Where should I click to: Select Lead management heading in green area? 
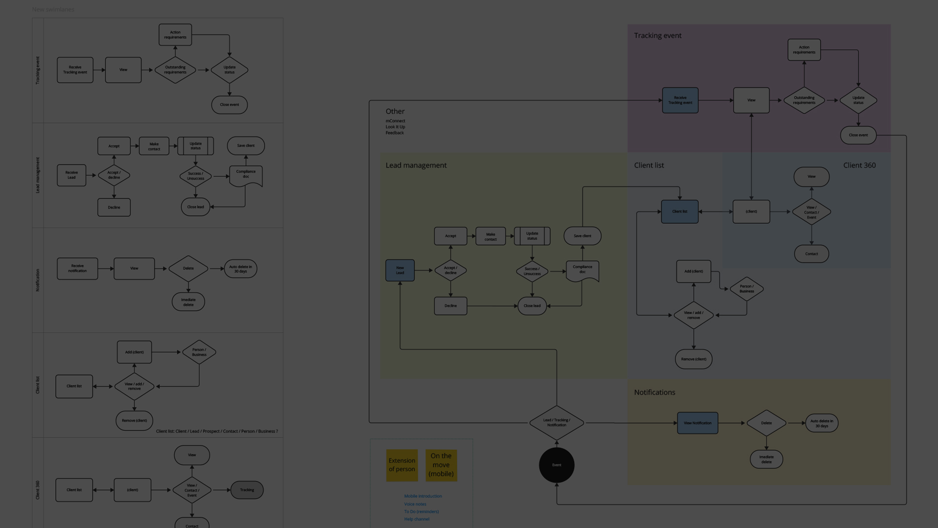(x=416, y=165)
